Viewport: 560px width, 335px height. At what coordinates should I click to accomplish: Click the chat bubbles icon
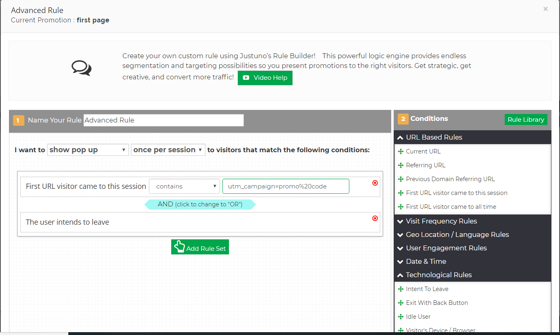(81, 68)
